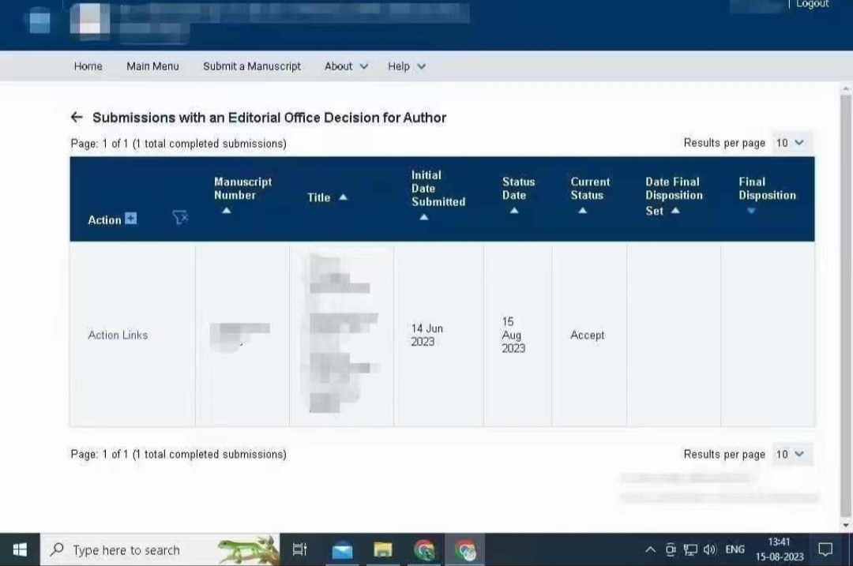853x566 pixels.
Task: Sort by Date Final Disposition Set arrow
Action: (675, 211)
